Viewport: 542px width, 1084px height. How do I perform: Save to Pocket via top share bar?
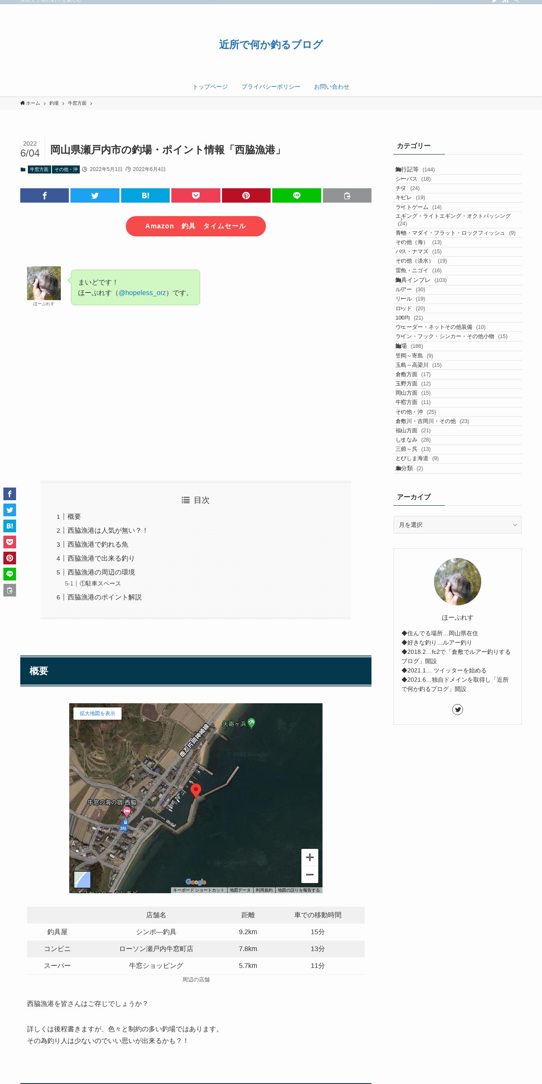pos(195,195)
